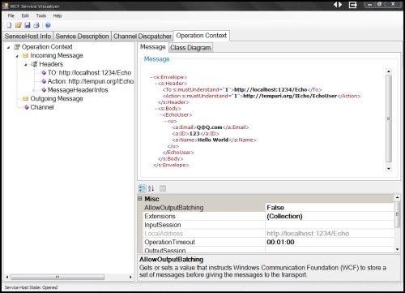Select the Operation Context tab
405x293 pixels.
coord(202,36)
